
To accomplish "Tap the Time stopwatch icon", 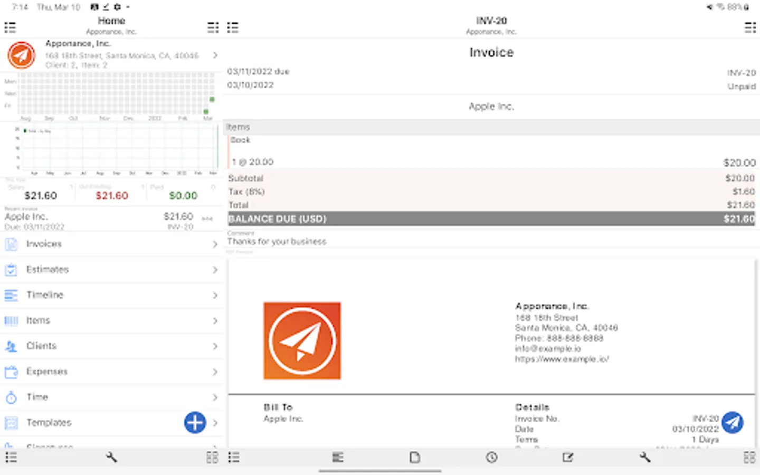I will pyautogui.click(x=11, y=397).
